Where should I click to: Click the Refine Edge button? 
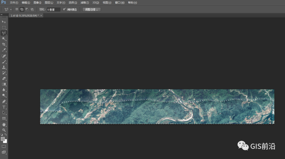click(91, 10)
